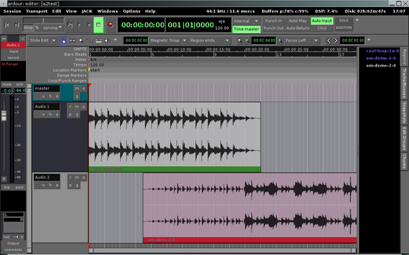The image size is (409, 255).
Task: Toggle mixer strip width arrows icon
Action: pos(4,39)
